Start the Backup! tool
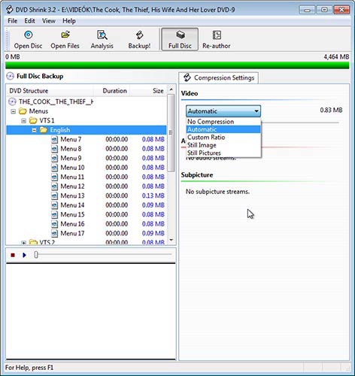The height and width of the screenshot is (376, 355). [139, 39]
